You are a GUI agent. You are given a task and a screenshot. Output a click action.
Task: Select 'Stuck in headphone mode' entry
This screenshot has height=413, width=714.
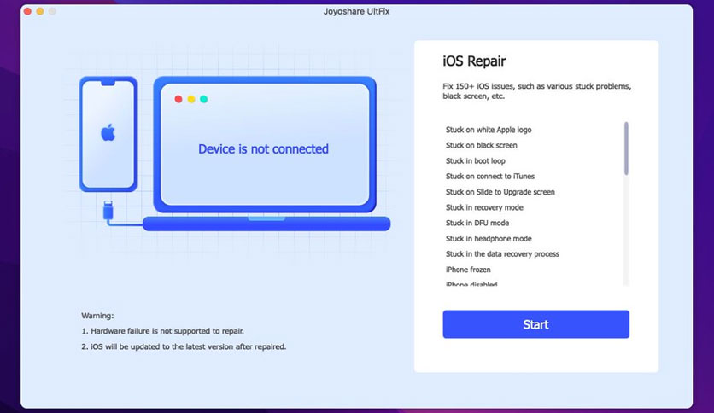[489, 238]
